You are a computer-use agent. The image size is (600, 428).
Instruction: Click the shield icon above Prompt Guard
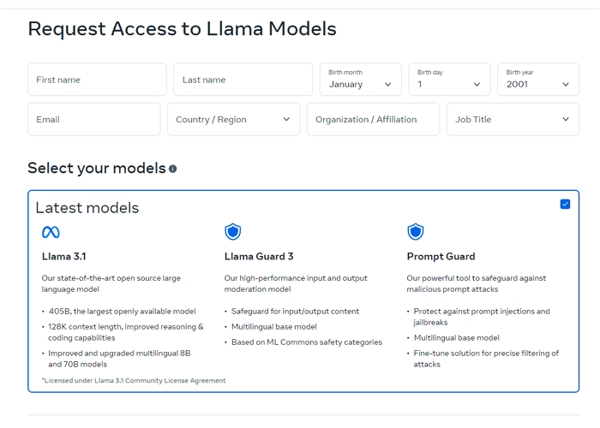pos(416,232)
